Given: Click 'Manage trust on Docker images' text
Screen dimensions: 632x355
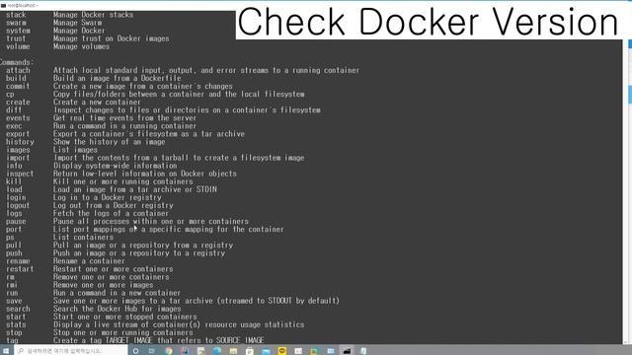Looking at the screenshot, I should tap(112, 38).
